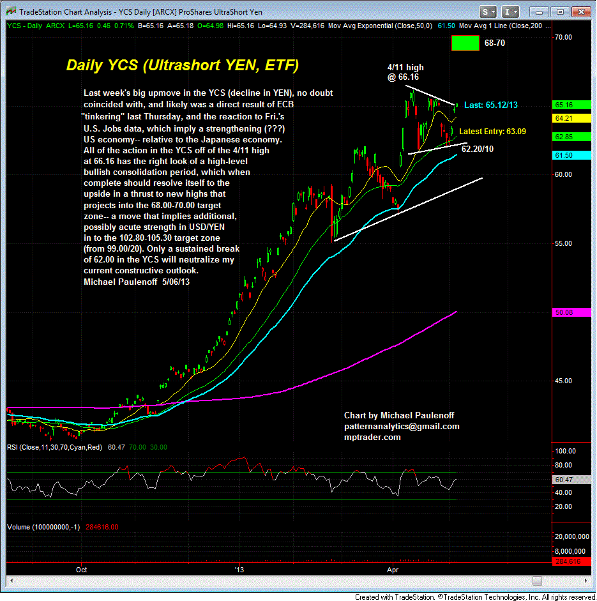Image resolution: width=597 pixels, height=601 pixels.
Task: Click 'mptrader.com' text on chart
Action: tap(372, 437)
